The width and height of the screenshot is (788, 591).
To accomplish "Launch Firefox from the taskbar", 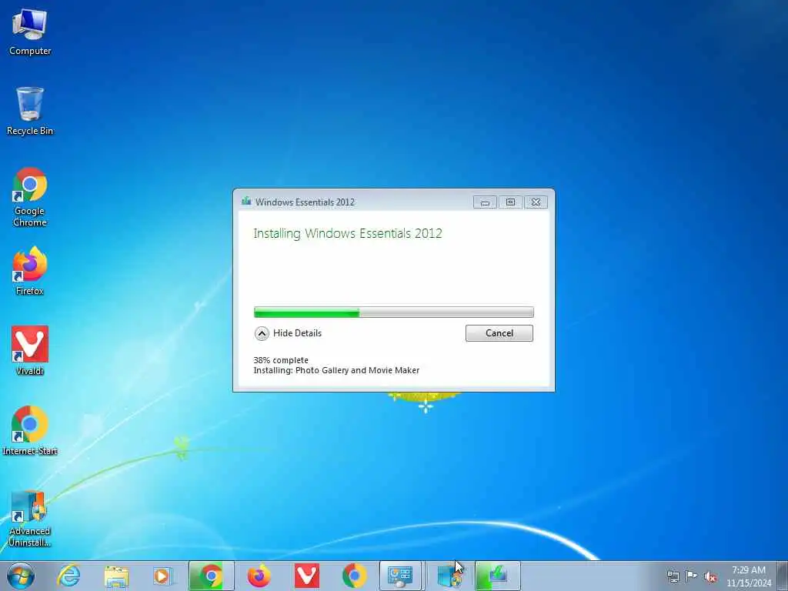I will (x=259, y=576).
